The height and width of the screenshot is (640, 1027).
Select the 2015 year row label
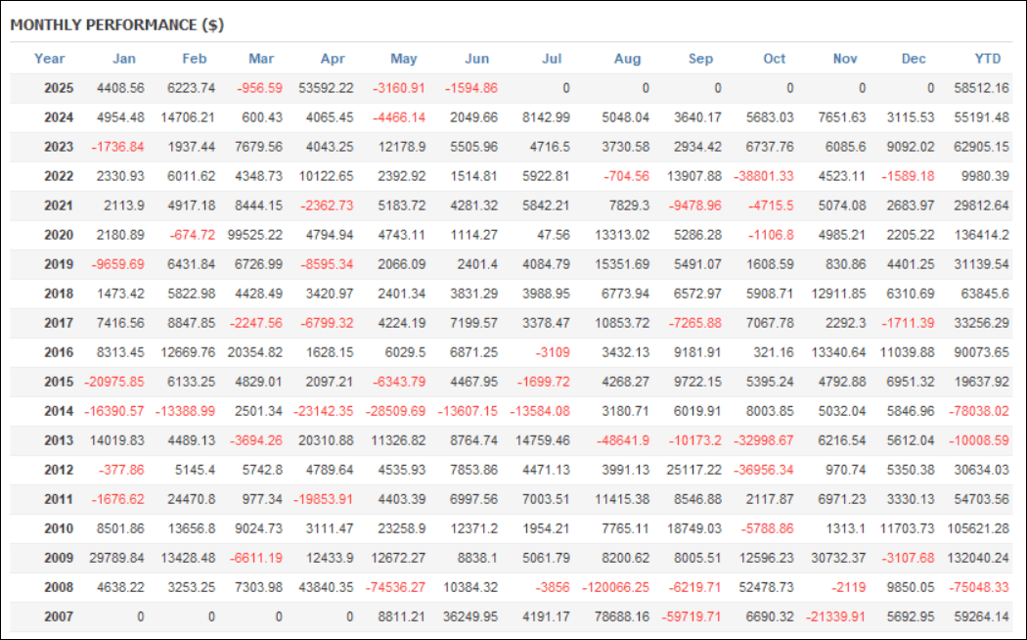point(59,382)
